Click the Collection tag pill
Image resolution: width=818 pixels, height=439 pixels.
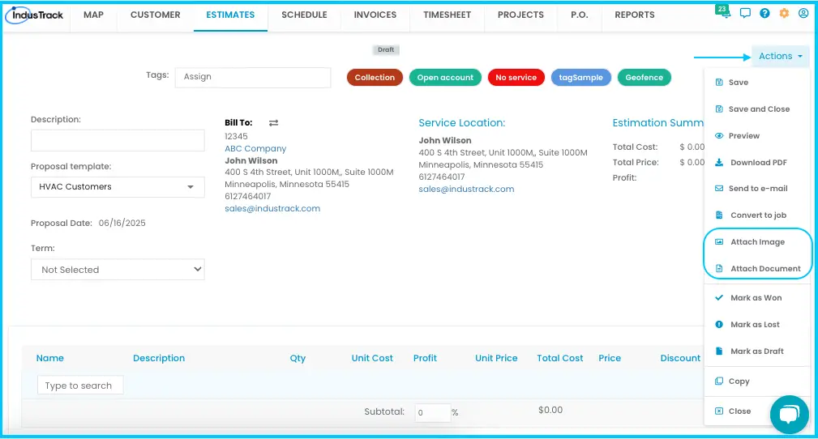pos(375,77)
